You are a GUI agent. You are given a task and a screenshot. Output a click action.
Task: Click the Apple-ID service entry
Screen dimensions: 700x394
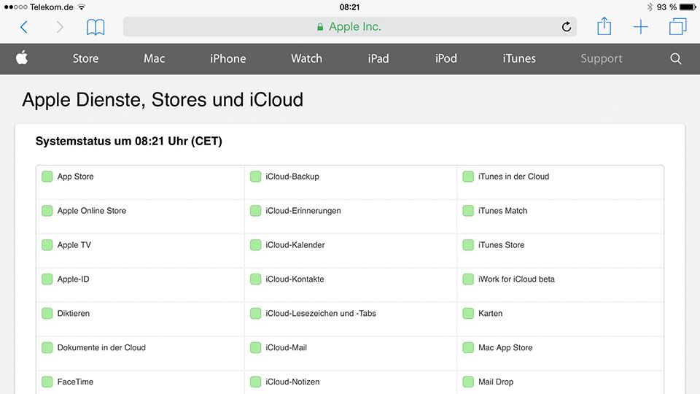pos(73,279)
